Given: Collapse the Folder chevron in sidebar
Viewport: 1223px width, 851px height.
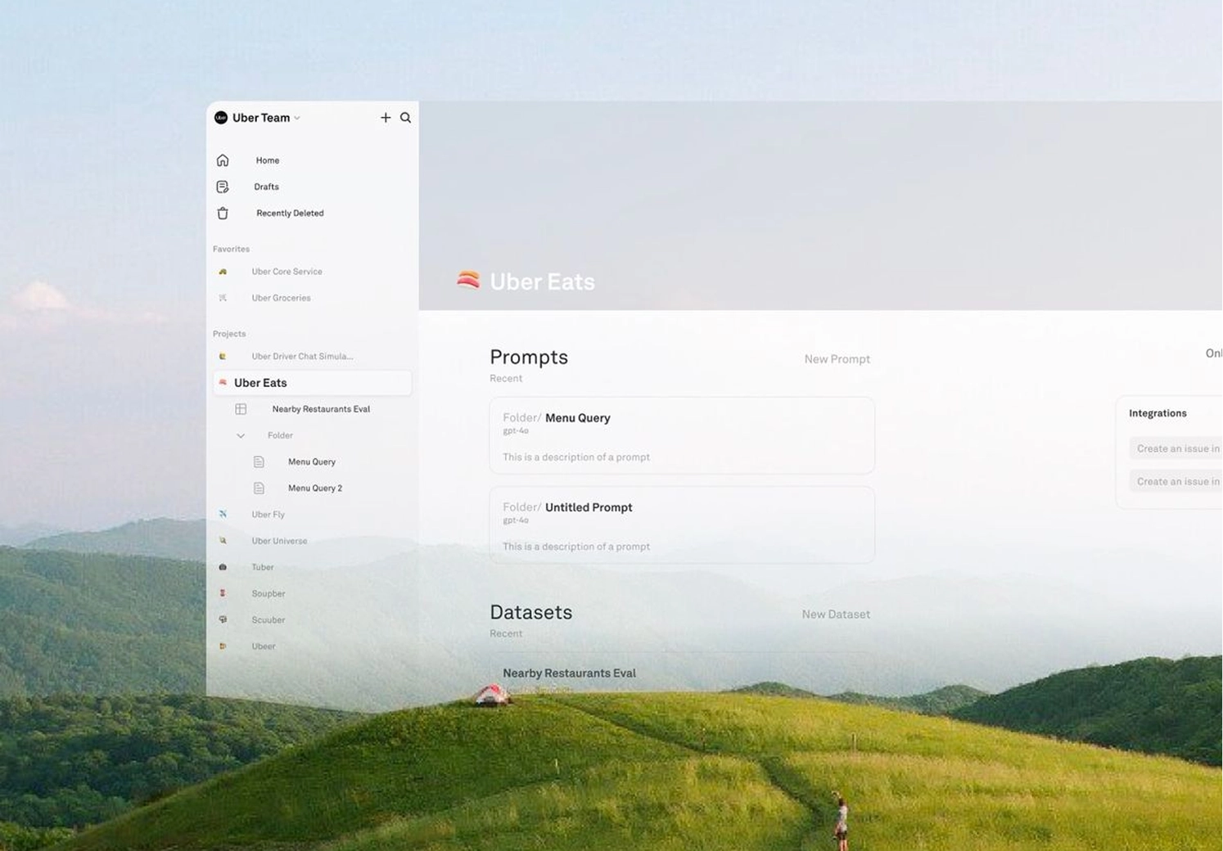Looking at the screenshot, I should click(x=241, y=435).
